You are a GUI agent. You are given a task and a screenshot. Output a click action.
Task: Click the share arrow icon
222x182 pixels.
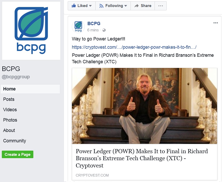pyautogui.click(x=136, y=6)
